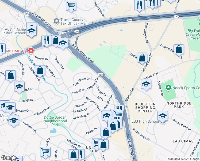Image resolution: width=200 pixels, height=161 pixels.
Task: Click shopping bag marker on Creighton Ln
Action: pos(40,71)
